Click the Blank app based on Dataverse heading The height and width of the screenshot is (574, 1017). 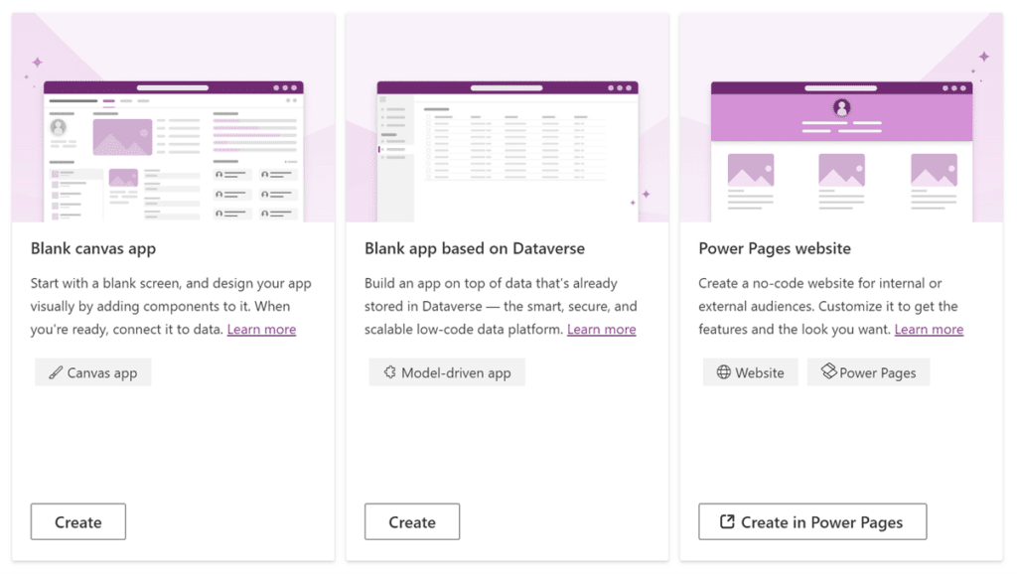[x=474, y=248]
